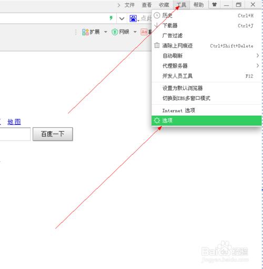Select 历史 from the tools menu

click(207, 15)
